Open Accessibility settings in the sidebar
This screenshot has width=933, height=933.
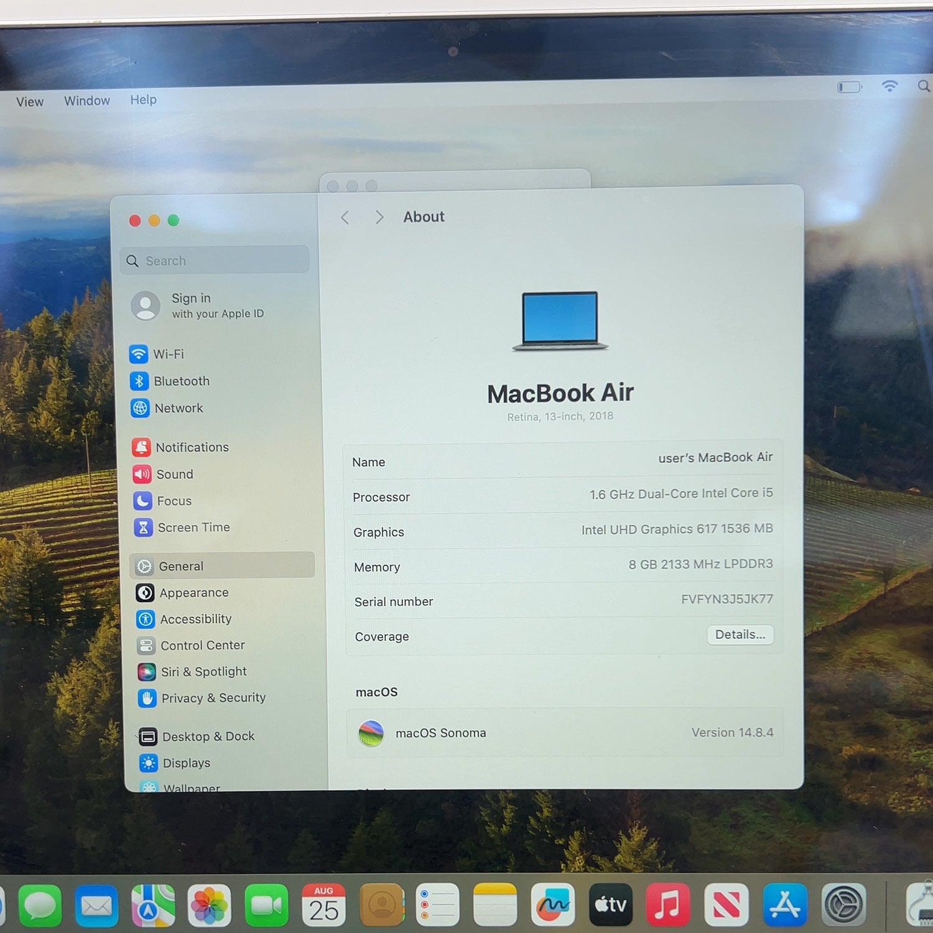click(184, 619)
